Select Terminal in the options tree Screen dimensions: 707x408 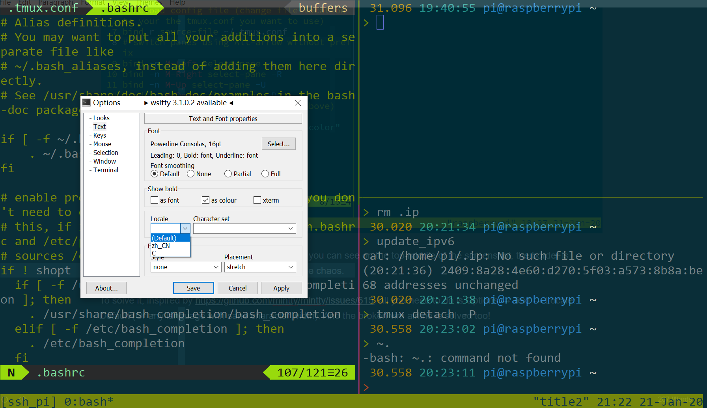point(106,170)
